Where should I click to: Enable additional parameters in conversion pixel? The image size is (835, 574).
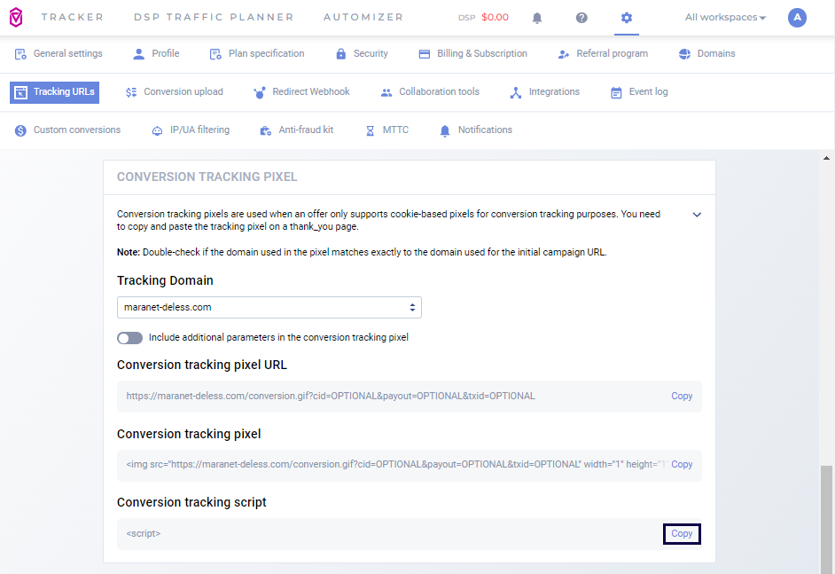[x=129, y=338]
